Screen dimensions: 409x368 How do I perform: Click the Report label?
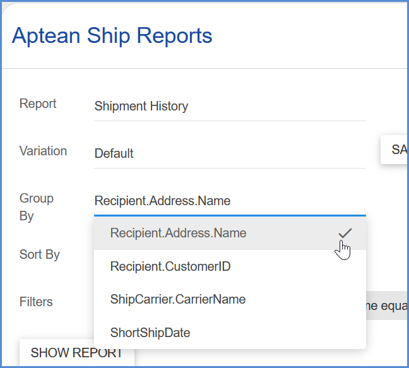tap(38, 104)
